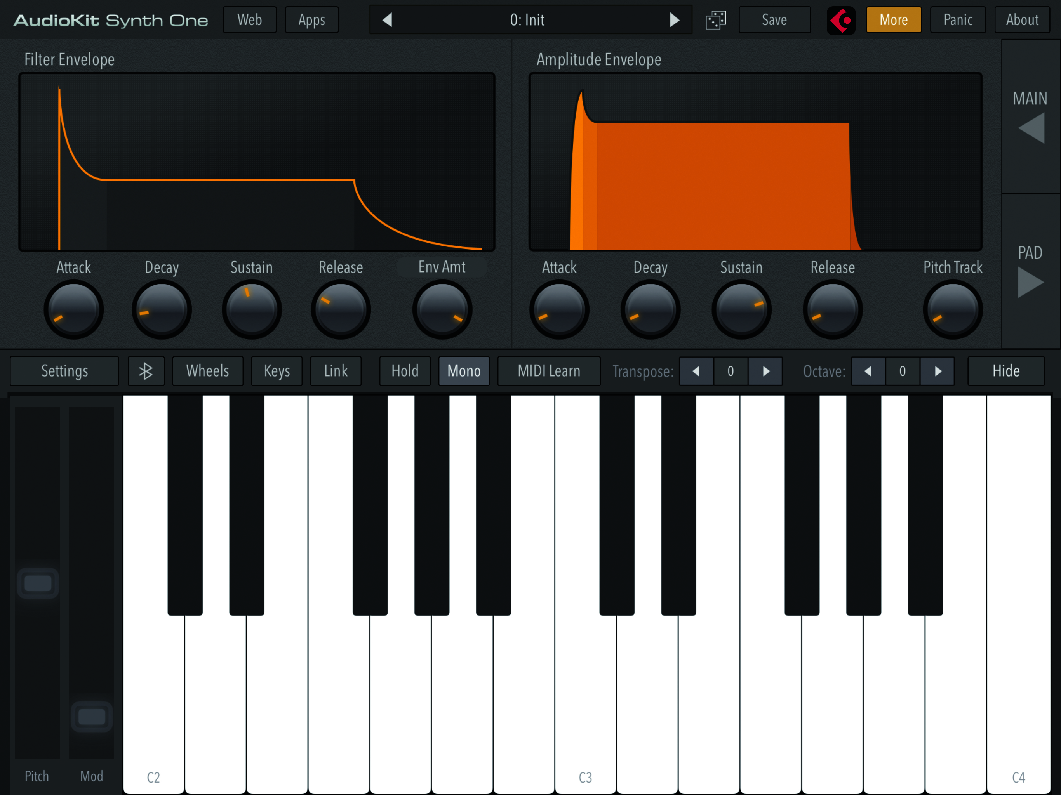
Task: Click the MAIN panel label
Action: point(1030,98)
